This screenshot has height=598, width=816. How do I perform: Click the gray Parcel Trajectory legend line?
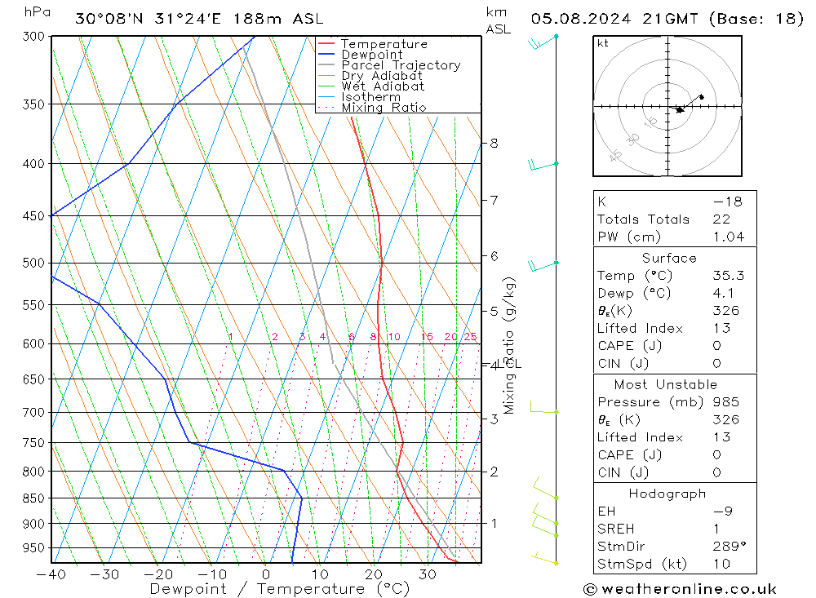[326, 65]
